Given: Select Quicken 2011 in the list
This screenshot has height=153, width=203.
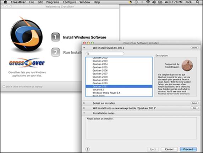Looking at the screenshot, I should [119, 86].
